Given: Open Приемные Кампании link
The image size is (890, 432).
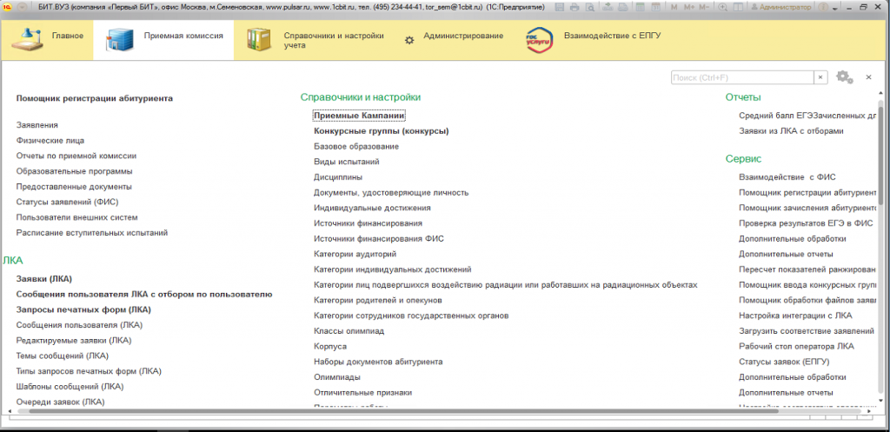Looking at the screenshot, I should click(x=359, y=116).
